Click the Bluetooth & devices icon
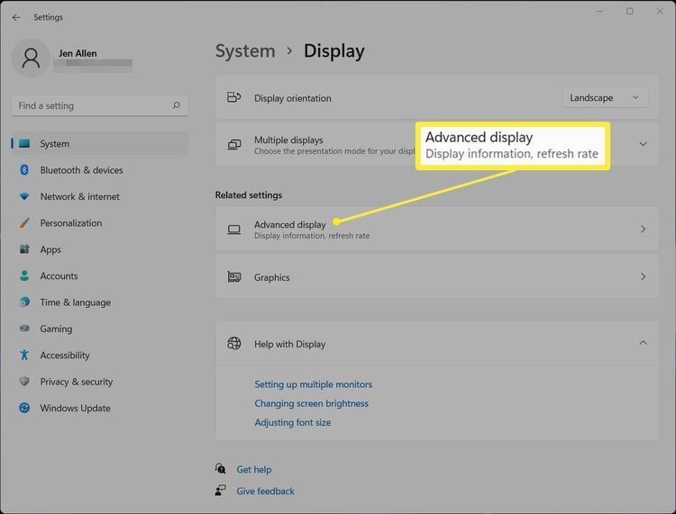Screen dimensions: 676x514 24,170
